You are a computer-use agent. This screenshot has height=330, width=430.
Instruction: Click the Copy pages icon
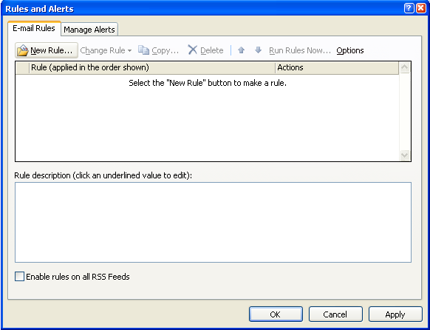(x=143, y=50)
